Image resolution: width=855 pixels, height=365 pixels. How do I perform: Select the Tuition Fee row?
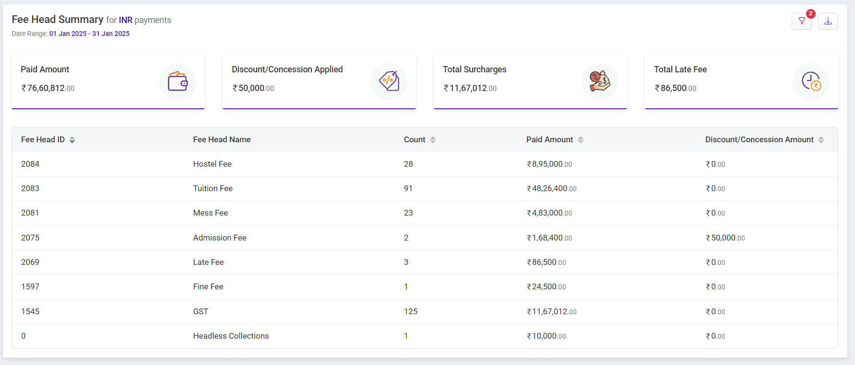point(213,188)
